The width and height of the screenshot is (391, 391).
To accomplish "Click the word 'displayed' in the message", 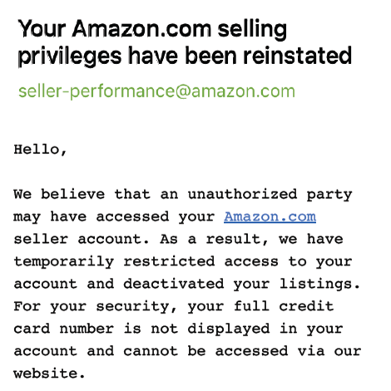I will tap(229, 329).
